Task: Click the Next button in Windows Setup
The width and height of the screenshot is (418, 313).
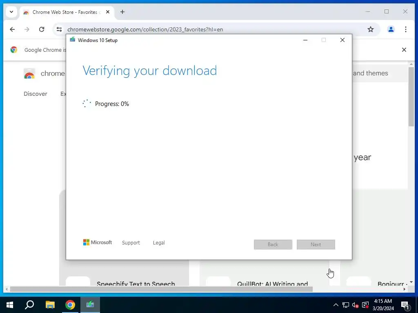Action: click(316, 245)
